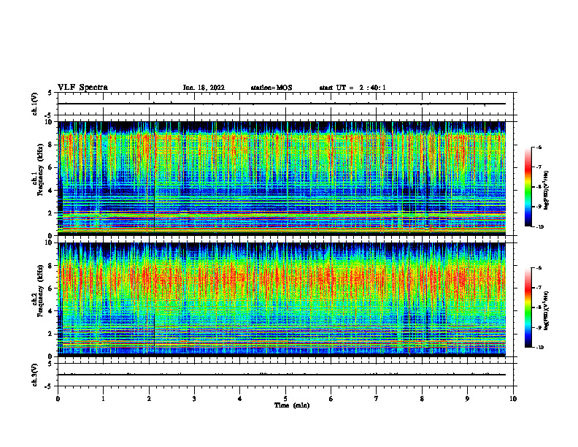Click the ch.2 color bar "log(PSD)" label
This screenshot has width=578, height=447.
point(547,310)
